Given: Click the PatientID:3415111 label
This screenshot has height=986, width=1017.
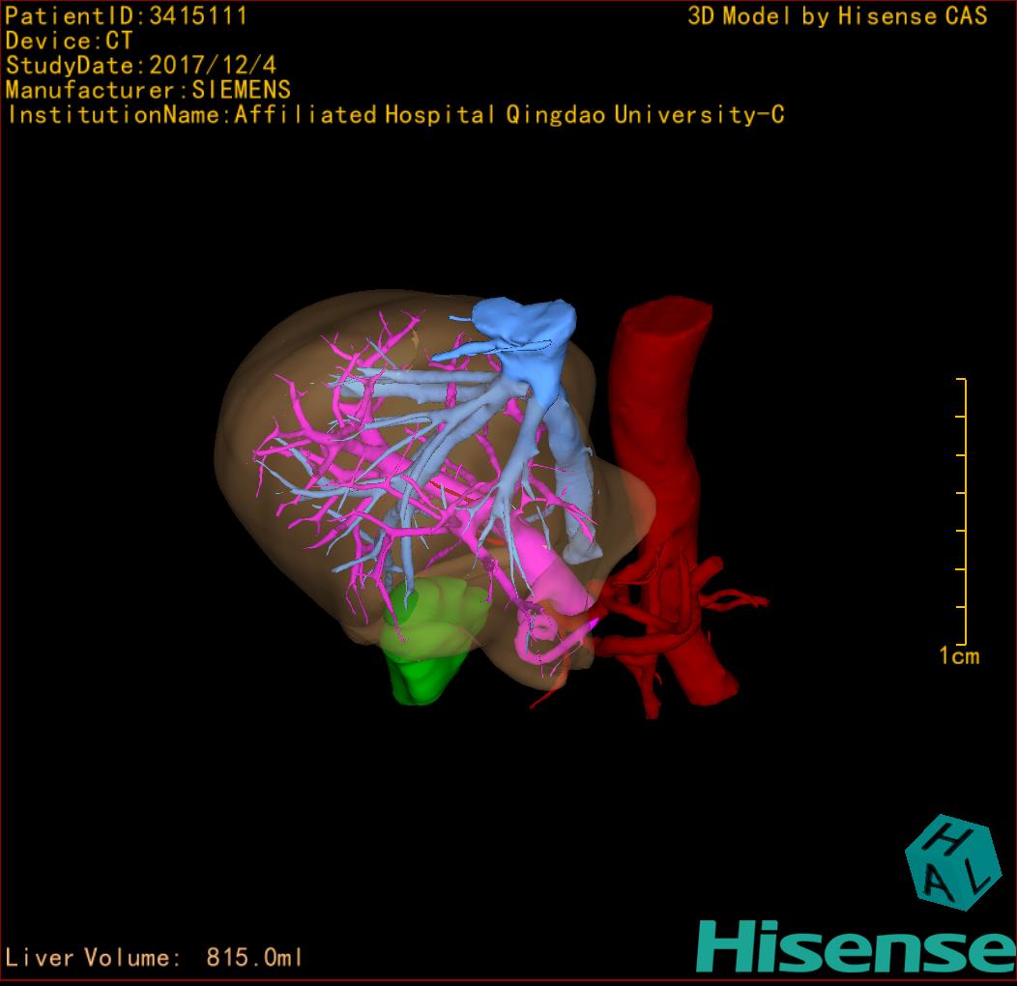Looking at the screenshot, I should pos(127,15).
